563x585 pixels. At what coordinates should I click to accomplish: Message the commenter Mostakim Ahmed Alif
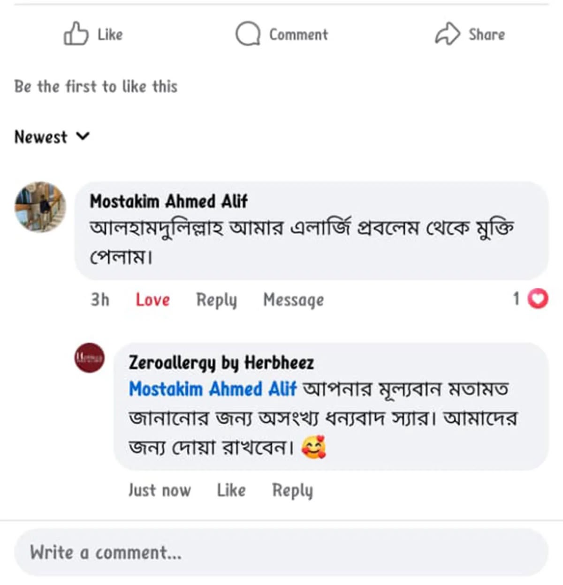coord(293,300)
